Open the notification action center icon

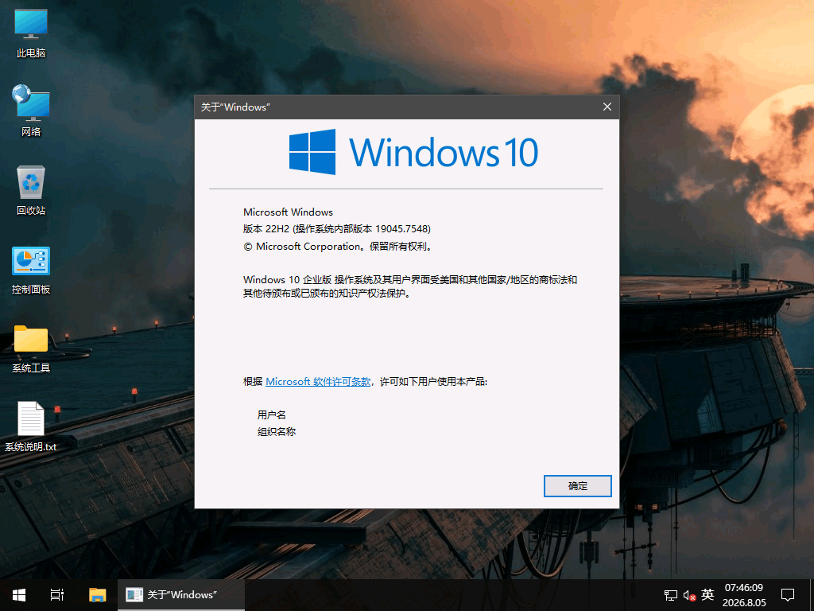788,595
